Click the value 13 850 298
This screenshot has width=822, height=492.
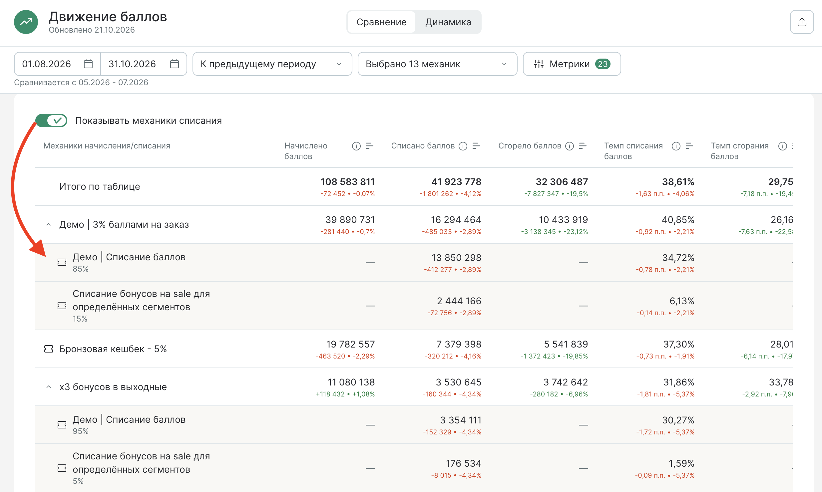456,258
